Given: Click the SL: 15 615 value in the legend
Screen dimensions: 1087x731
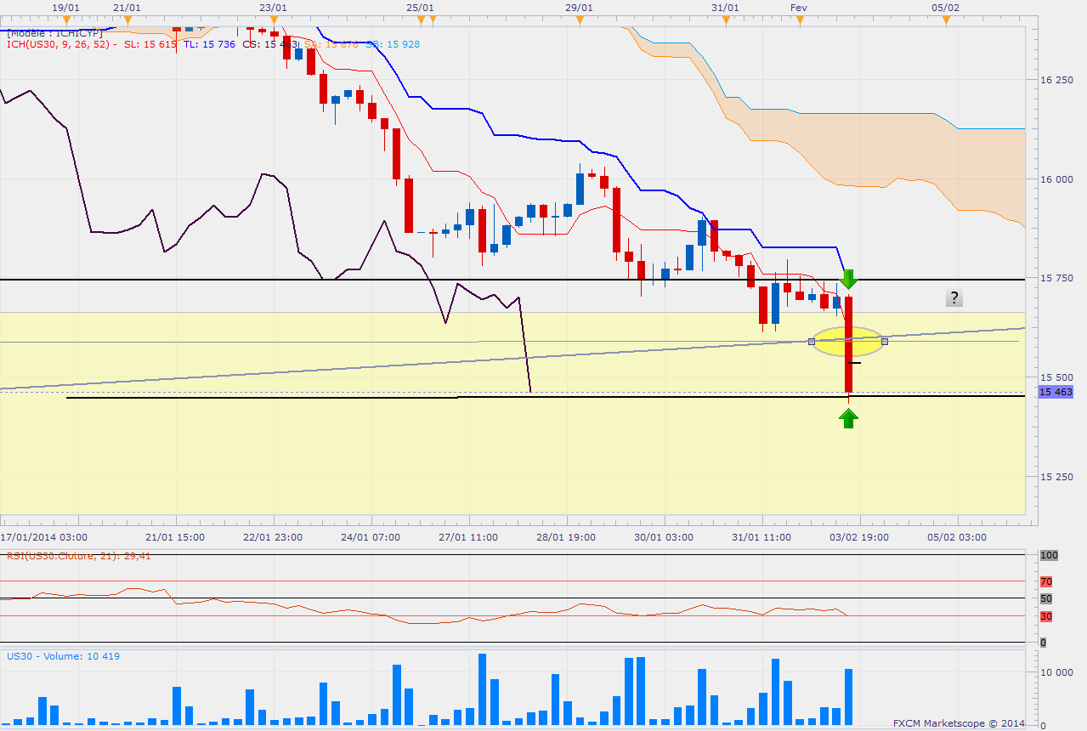Looking at the screenshot, I should (150, 44).
